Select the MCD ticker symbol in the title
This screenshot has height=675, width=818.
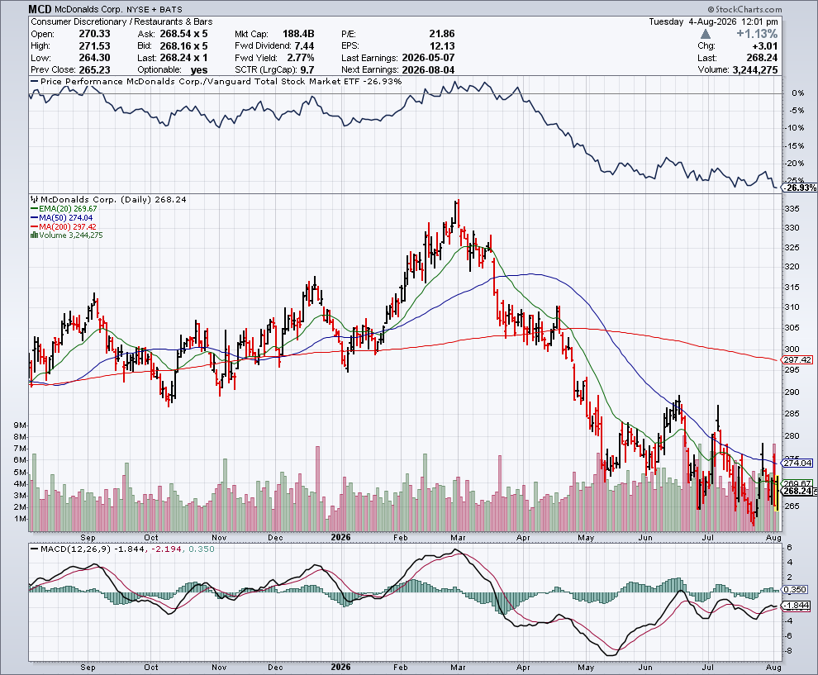[40, 9]
